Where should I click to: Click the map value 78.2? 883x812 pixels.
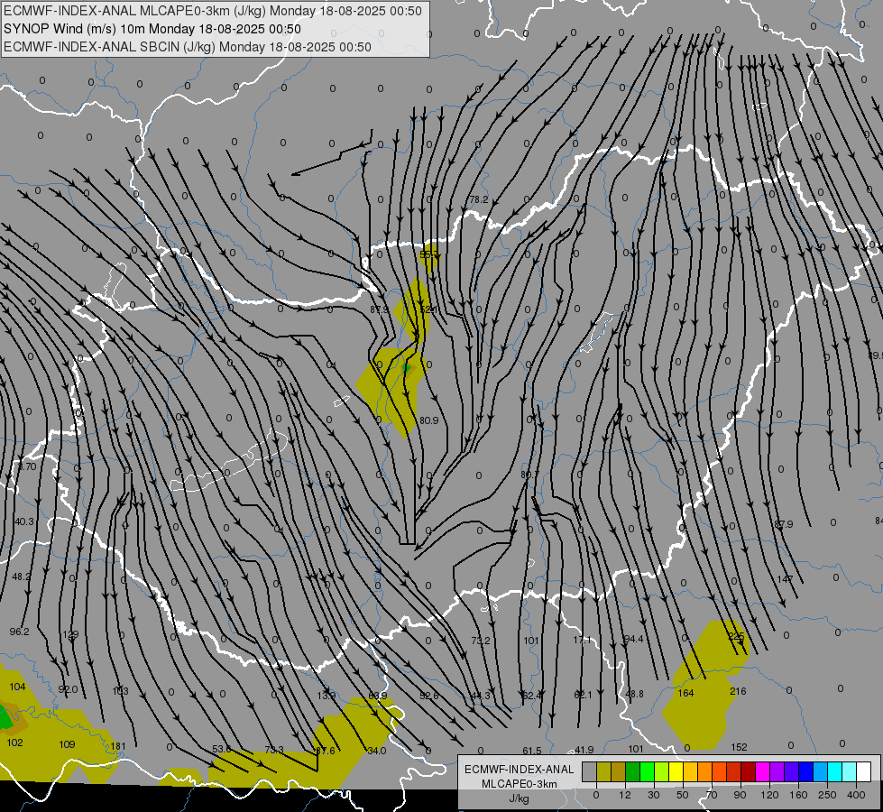pyautogui.click(x=479, y=199)
